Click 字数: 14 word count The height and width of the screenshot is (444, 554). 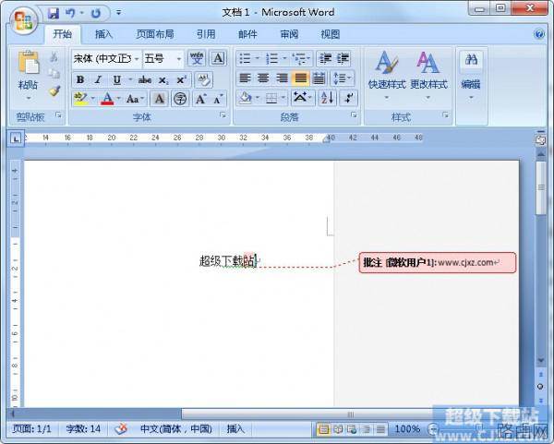pyautogui.click(x=83, y=429)
